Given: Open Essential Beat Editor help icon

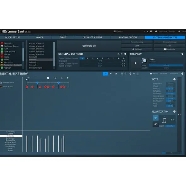Looking at the screenshot, I should (x=182, y=74).
